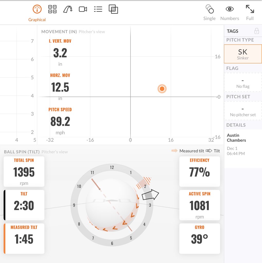Open the video camera view
Image resolution: width=262 pixels, height=263 pixels.
click(x=83, y=9)
